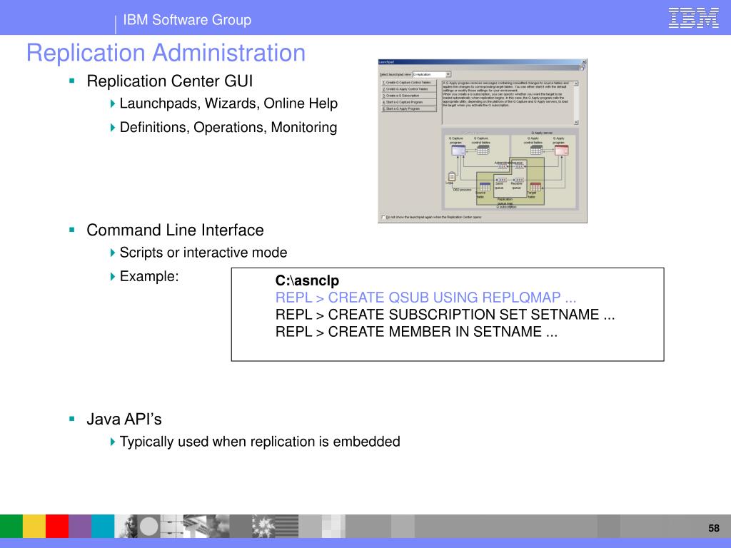
Task: Click the teal footer color square
Action: pyautogui.click(x=103, y=527)
